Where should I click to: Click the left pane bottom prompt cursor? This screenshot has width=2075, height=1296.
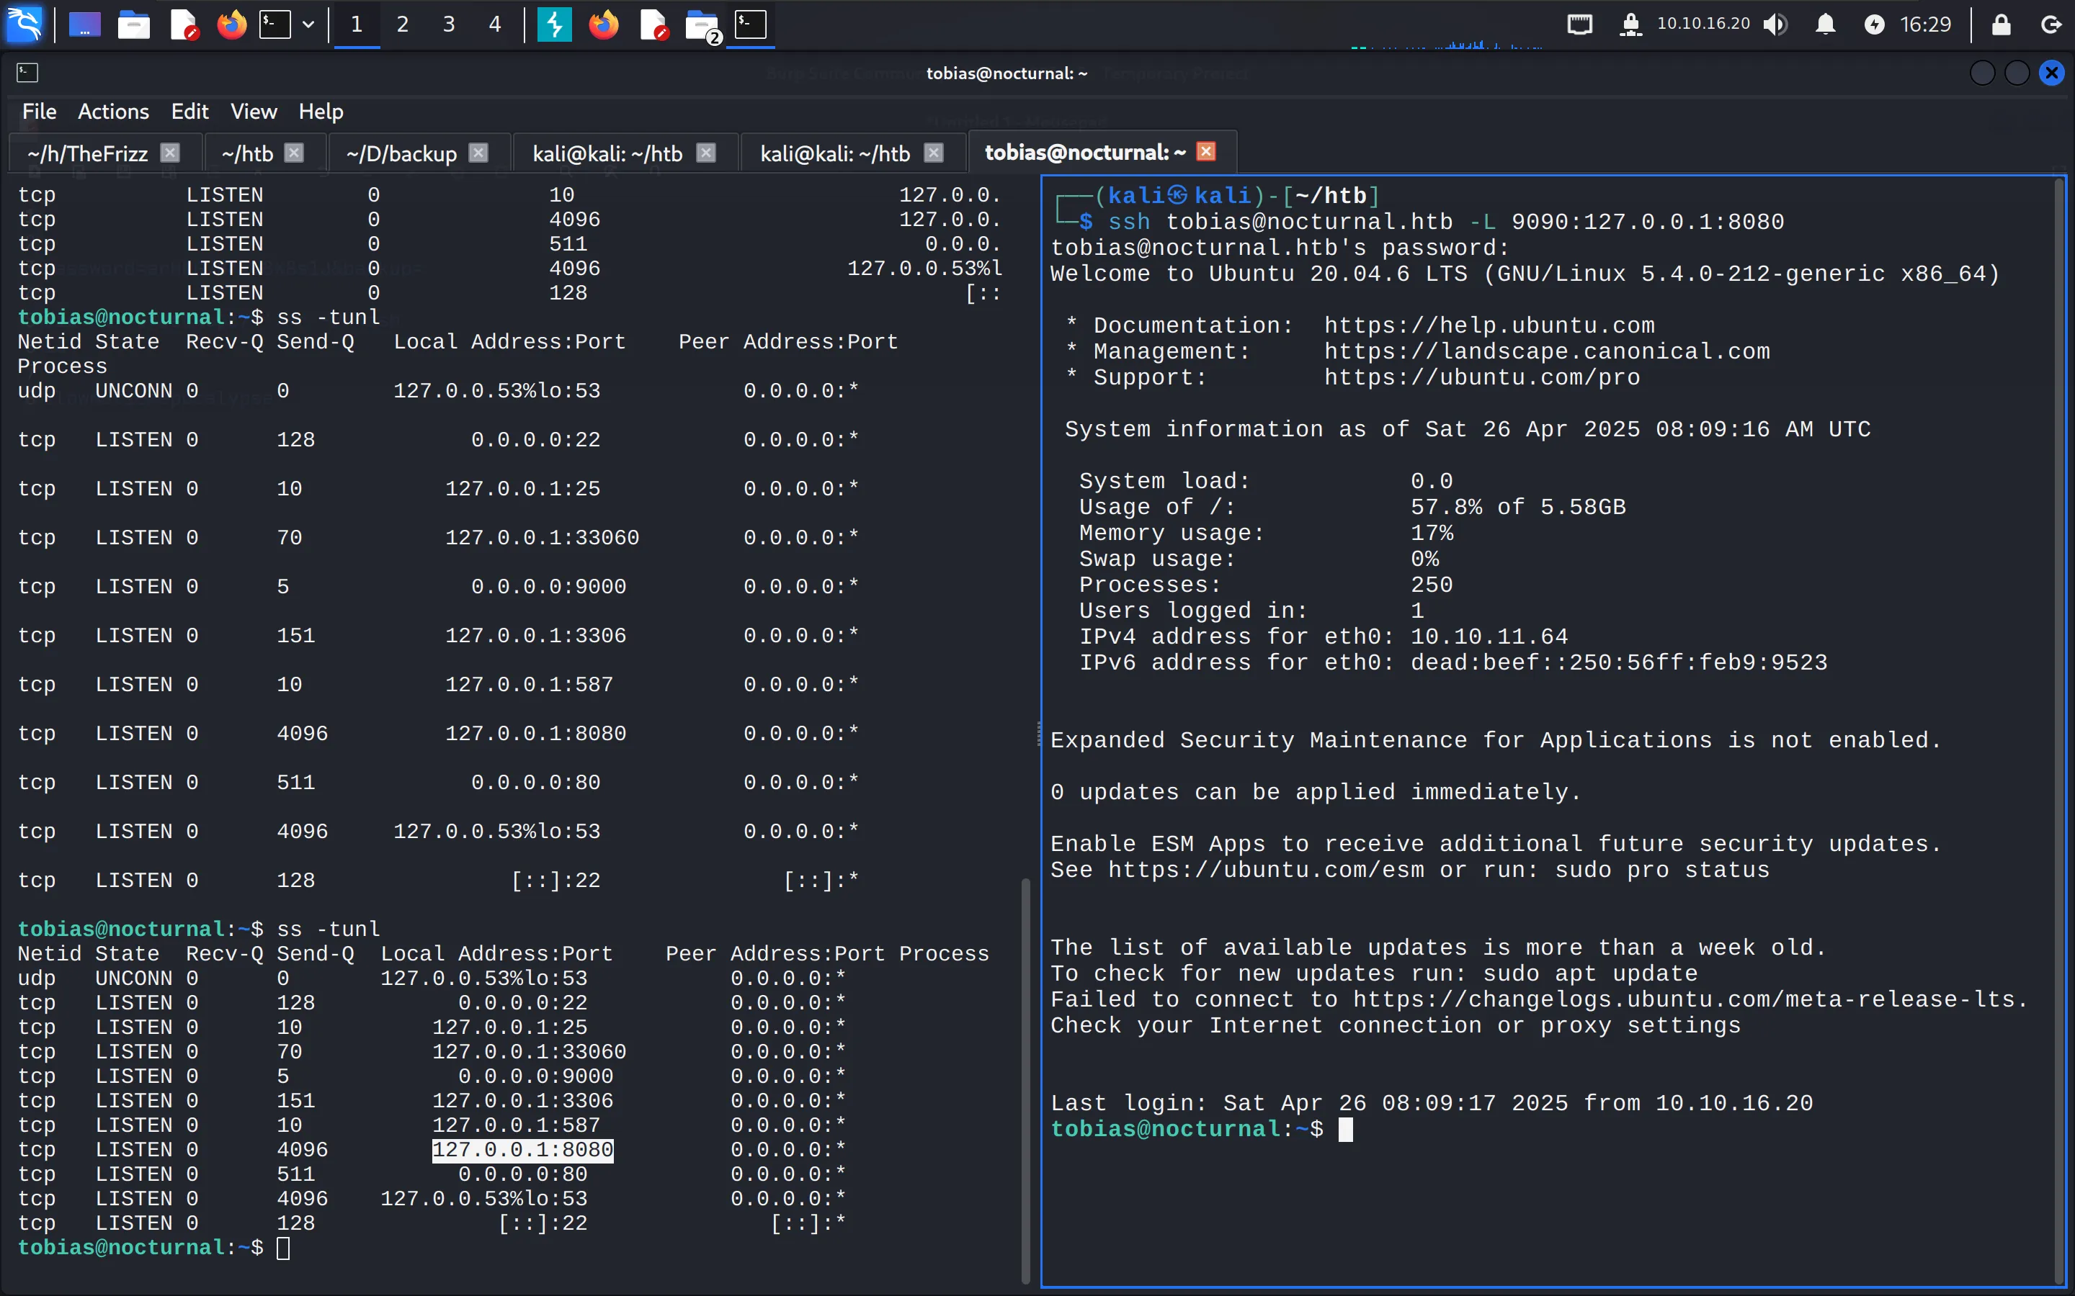[x=283, y=1248]
